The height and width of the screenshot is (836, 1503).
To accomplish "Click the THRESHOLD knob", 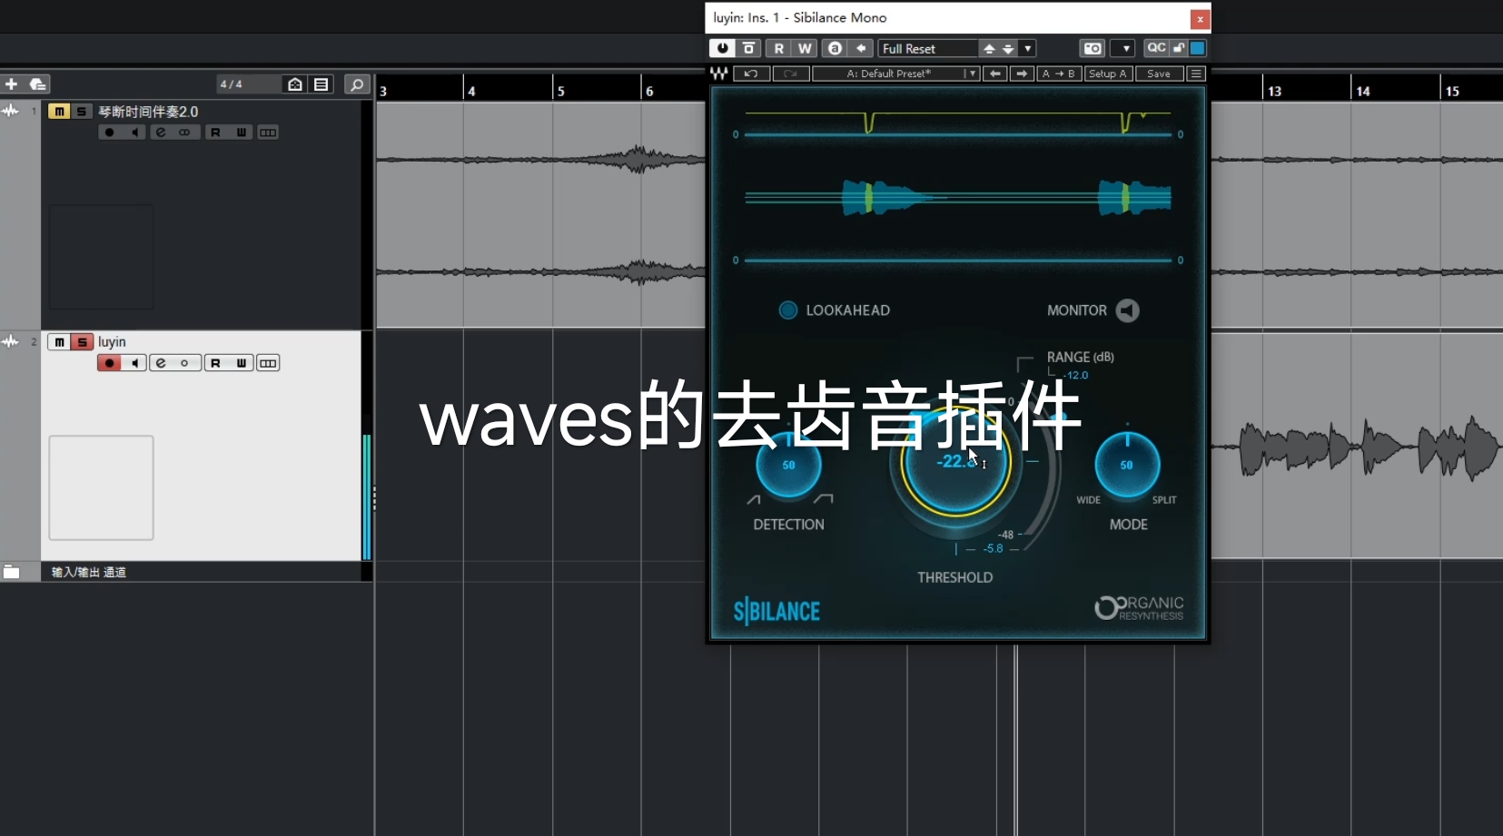I will coord(955,461).
